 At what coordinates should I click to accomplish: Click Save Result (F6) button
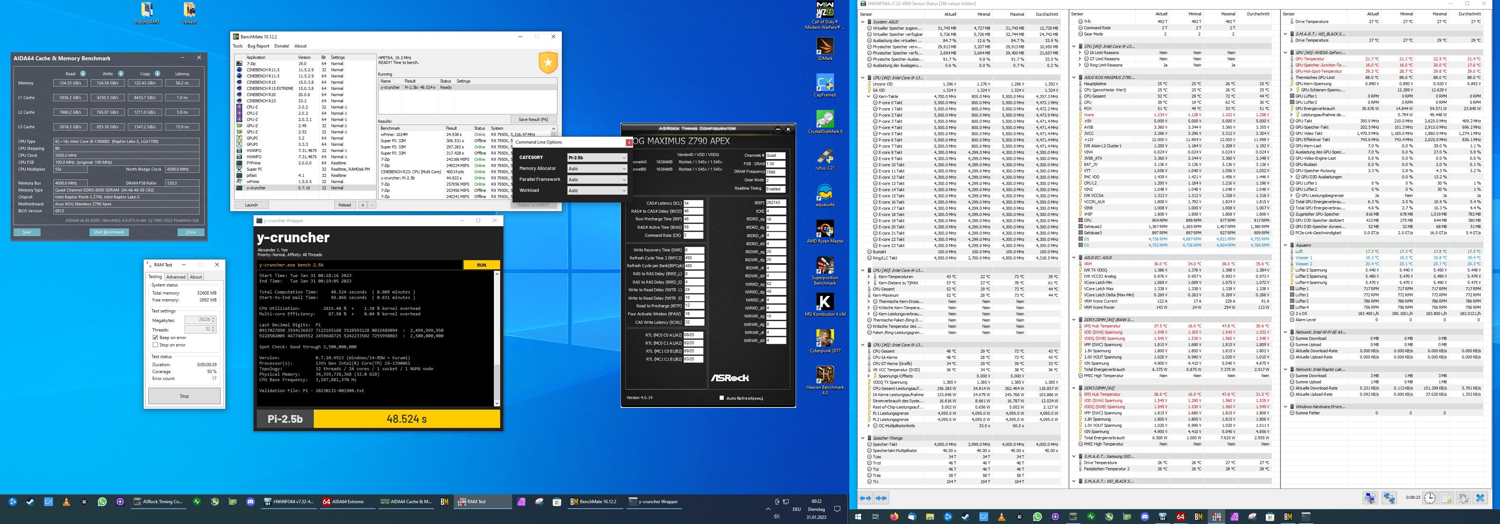(533, 119)
